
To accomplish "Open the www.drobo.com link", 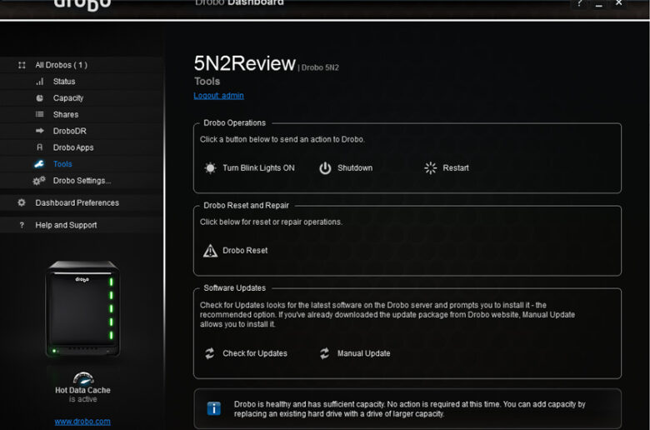I will pyautogui.click(x=82, y=422).
